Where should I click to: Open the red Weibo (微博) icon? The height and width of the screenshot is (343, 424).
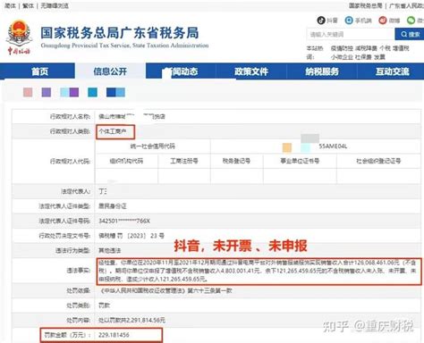383,21
